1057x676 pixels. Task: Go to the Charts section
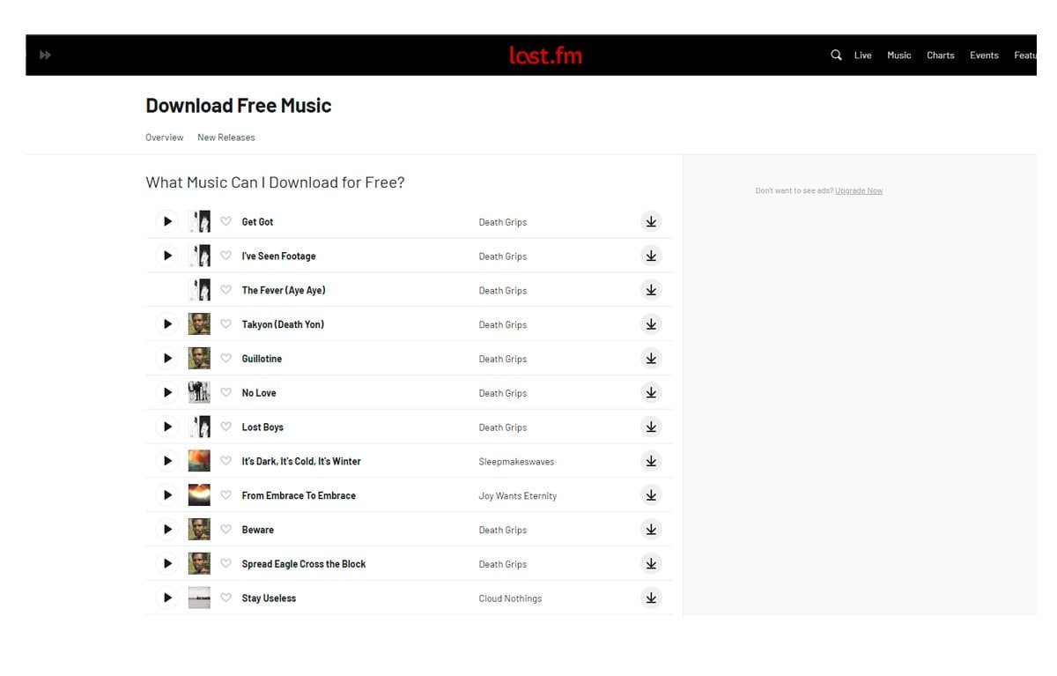(941, 56)
